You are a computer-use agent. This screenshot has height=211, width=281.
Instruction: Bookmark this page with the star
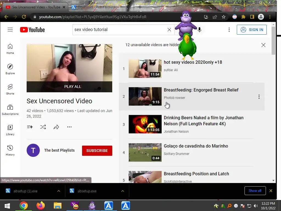223,17
